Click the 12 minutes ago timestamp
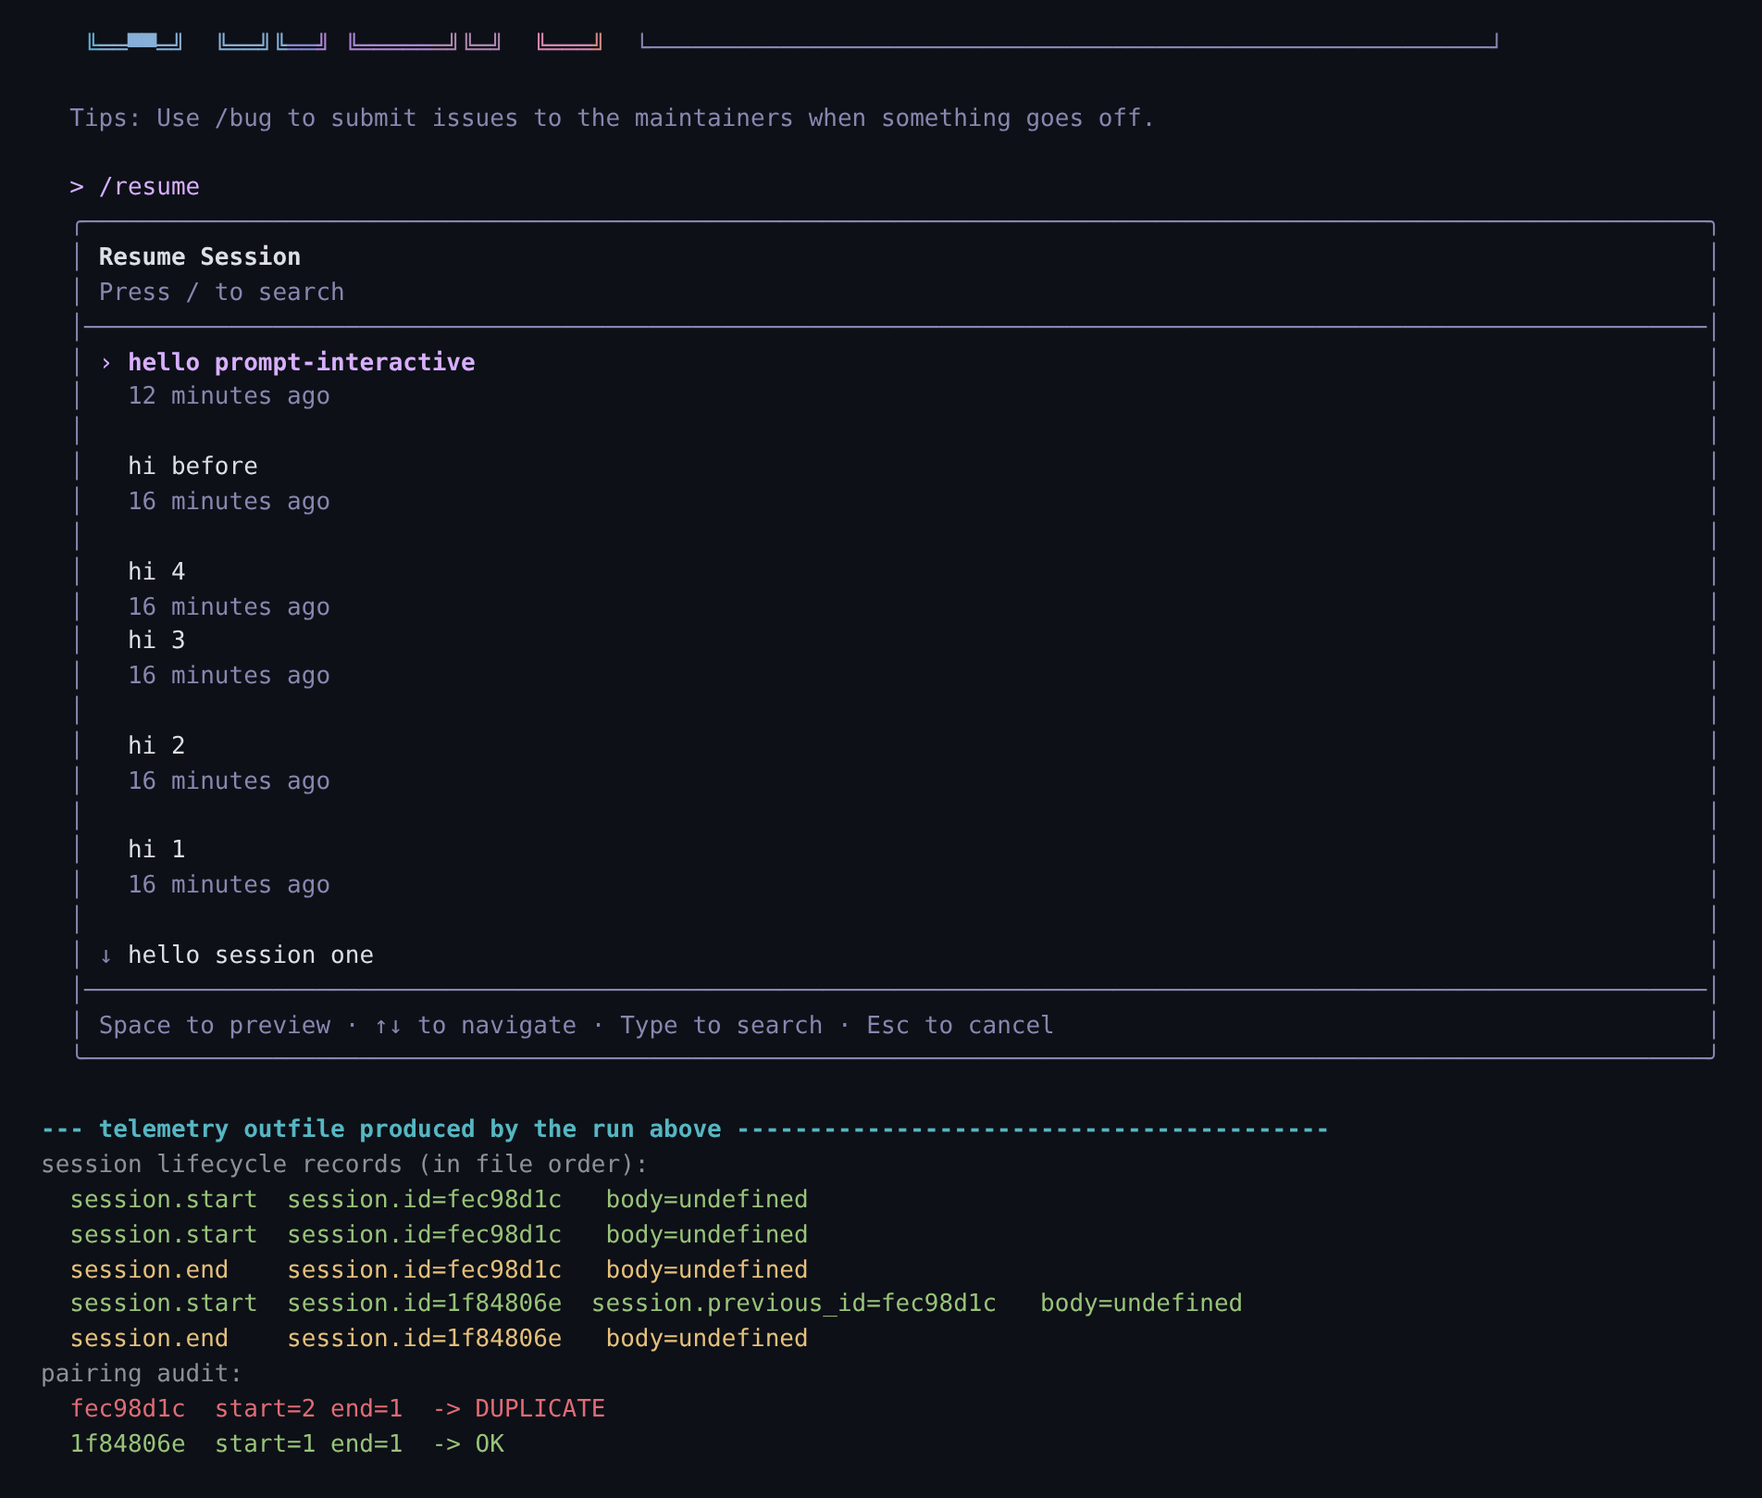 pos(229,396)
